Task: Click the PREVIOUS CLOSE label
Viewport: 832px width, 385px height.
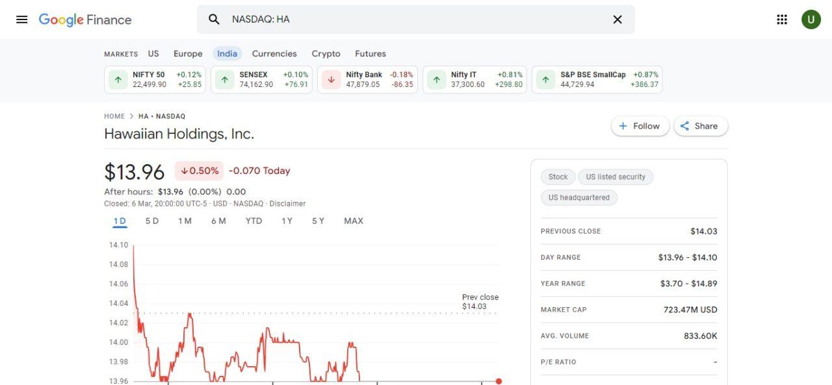Action: [x=571, y=231]
